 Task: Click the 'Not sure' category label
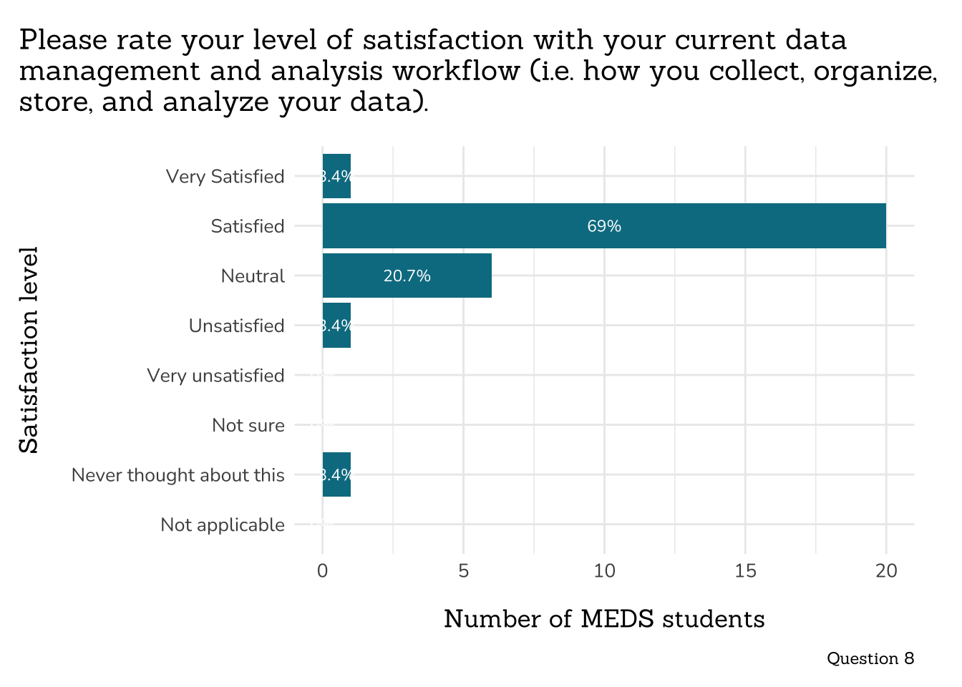coord(248,426)
